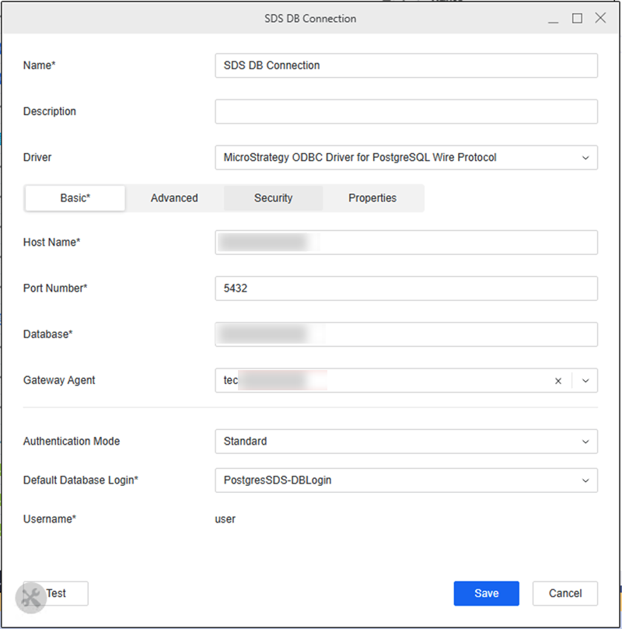Maximize the SDS DB Connection dialog
Image resolution: width=622 pixels, height=629 pixels.
tap(577, 19)
